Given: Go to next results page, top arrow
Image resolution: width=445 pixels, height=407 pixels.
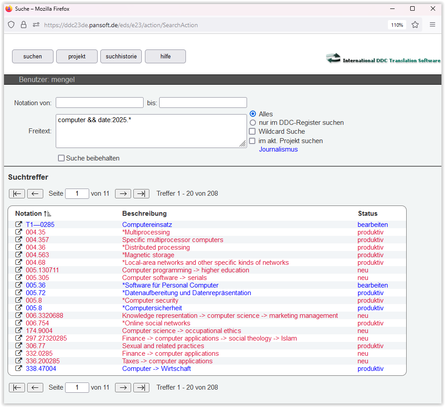Looking at the screenshot, I should 123,193.
